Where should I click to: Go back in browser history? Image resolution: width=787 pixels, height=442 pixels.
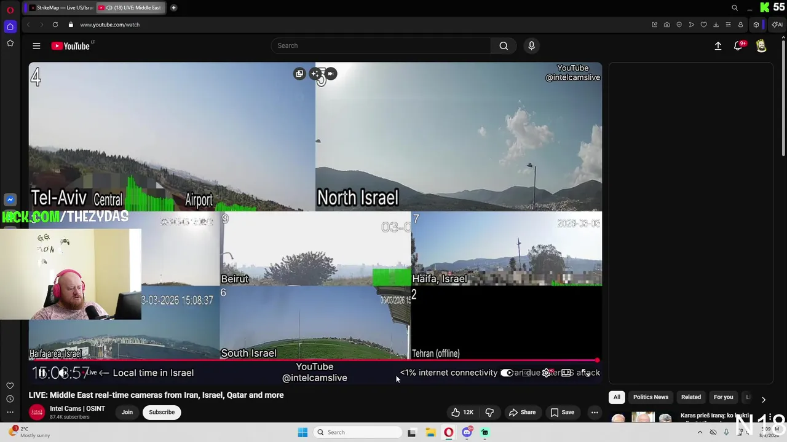28,25
